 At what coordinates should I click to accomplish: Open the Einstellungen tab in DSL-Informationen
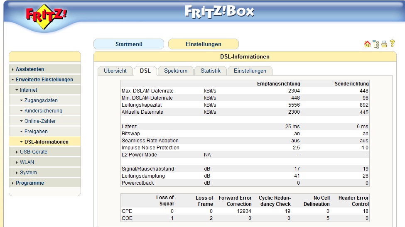(250, 71)
